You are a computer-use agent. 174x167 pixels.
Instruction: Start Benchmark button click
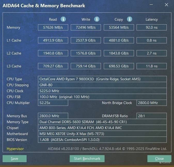point(87,158)
